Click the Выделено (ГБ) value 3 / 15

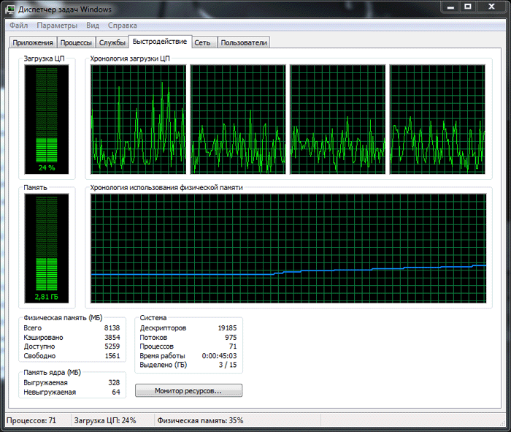pyautogui.click(x=228, y=365)
